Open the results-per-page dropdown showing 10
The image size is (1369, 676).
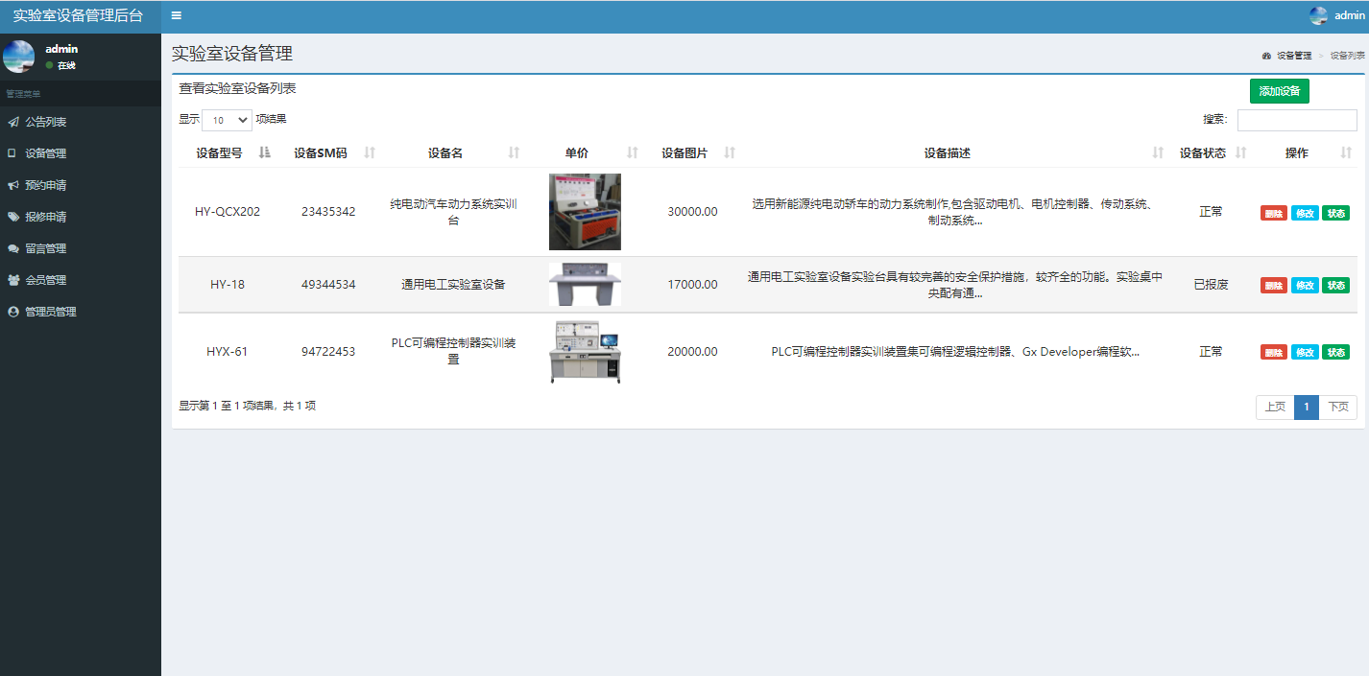click(226, 120)
